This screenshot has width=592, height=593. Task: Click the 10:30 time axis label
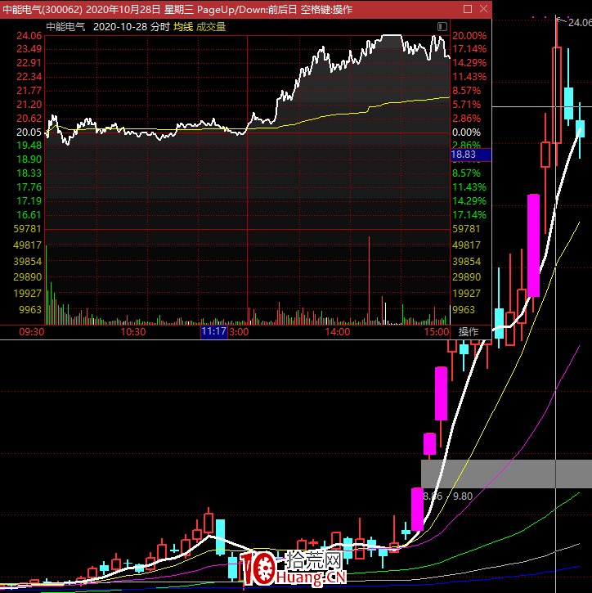[x=133, y=332]
